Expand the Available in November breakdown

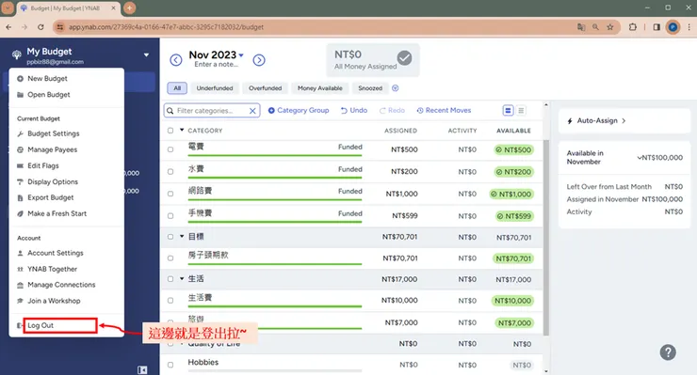pos(640,158)
